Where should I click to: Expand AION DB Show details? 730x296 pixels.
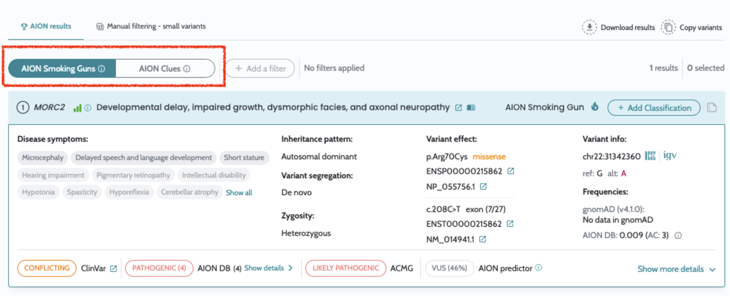[268, 268]
